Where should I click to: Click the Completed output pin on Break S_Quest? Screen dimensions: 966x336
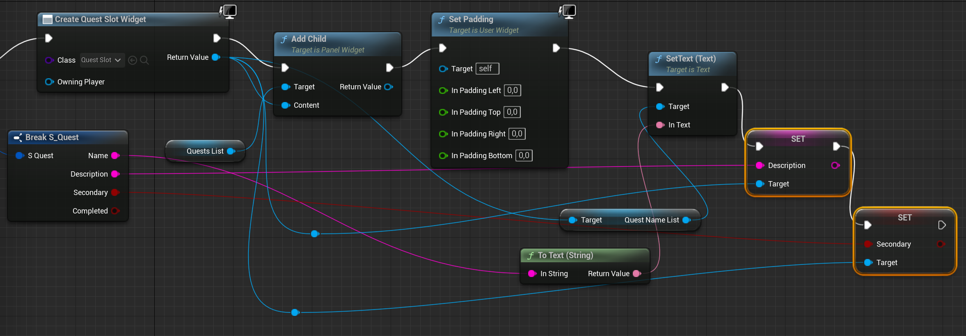115,211
